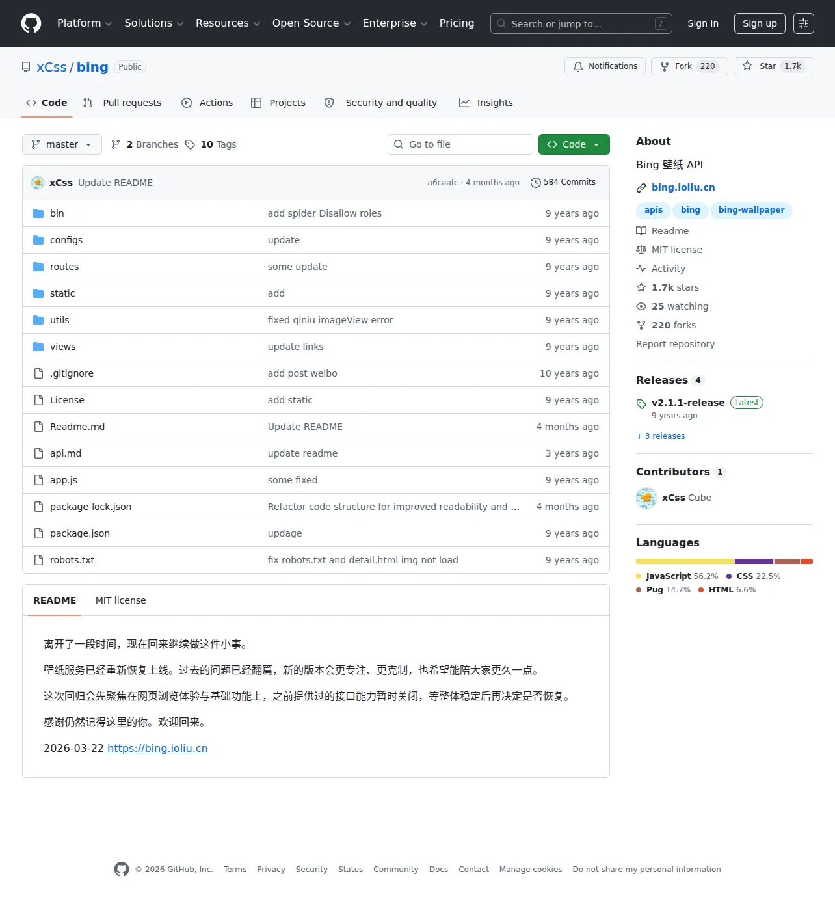Viewport: 835px width, 904px height.
Task: Open the + 3 releases link
Action: click(x=661, y=436)
